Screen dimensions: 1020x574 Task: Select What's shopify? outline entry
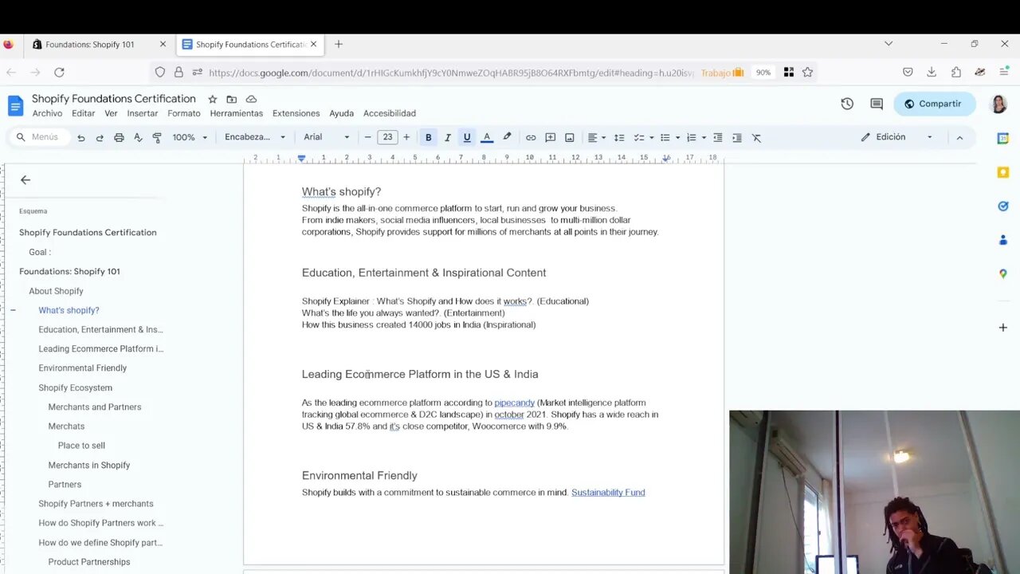pyautogui.click(x=69, y=310)
